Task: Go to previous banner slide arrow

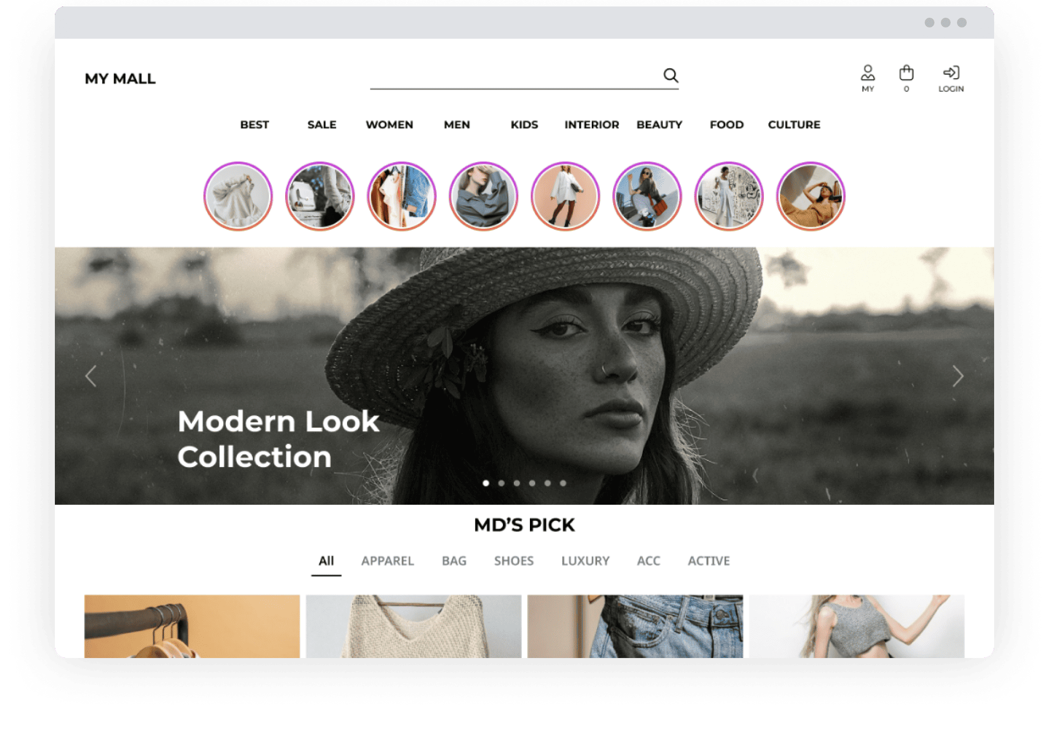Action: pos(91,376)
